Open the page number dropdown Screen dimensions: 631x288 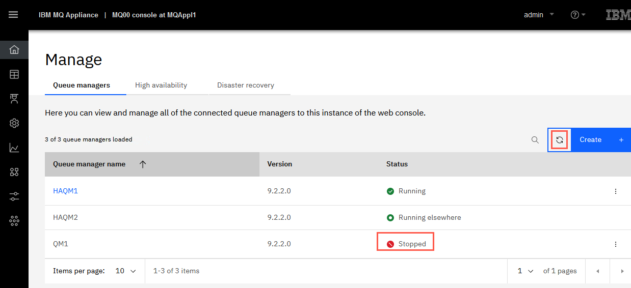pos(525,271)
